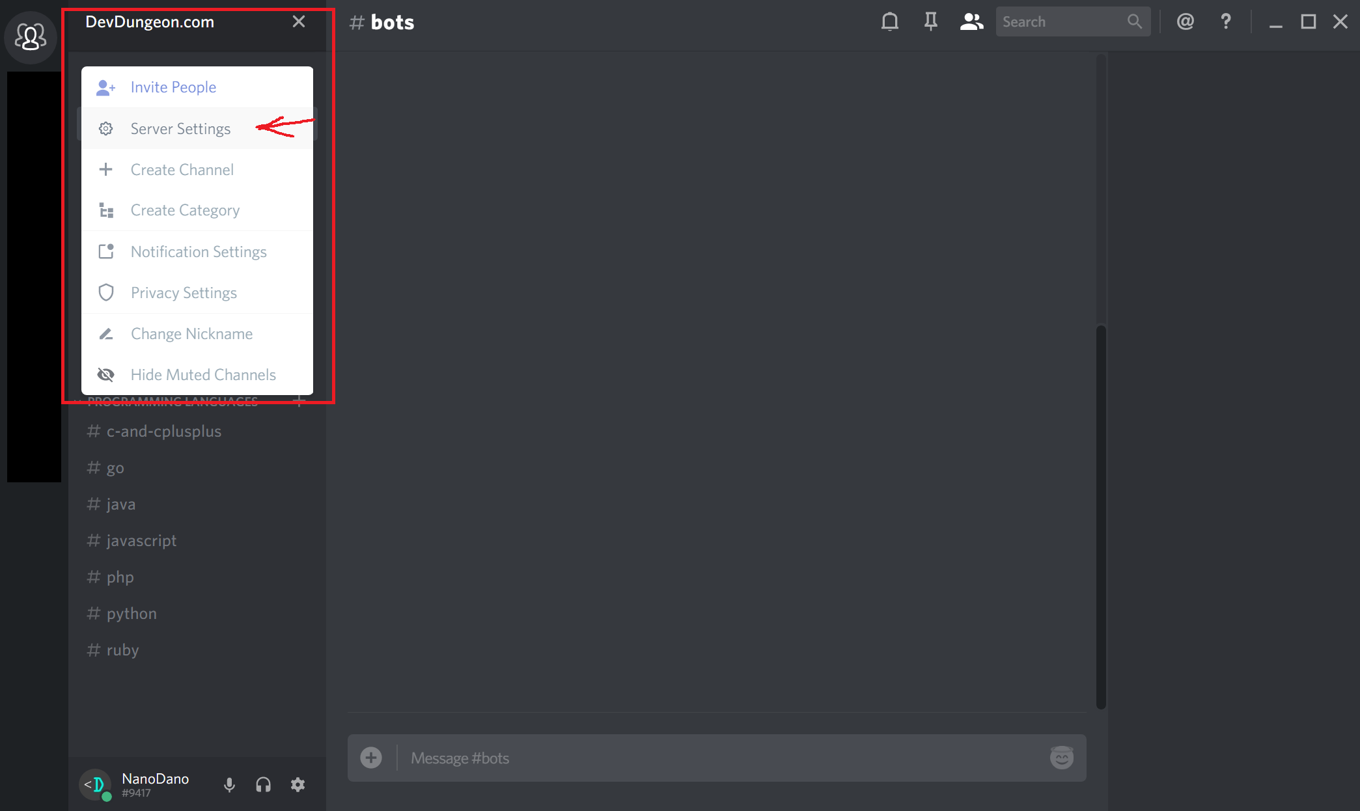Toggle Privacy Settings for DevDungeon server
1360x811 pixels.
[184, 292]
